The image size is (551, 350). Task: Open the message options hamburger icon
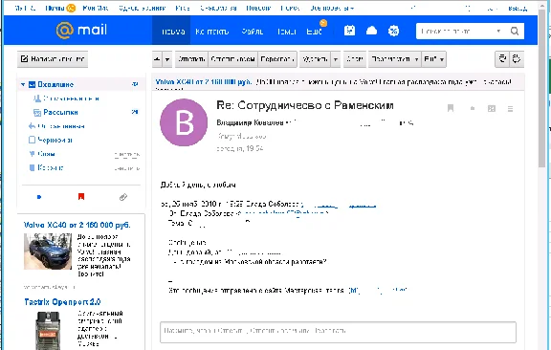[x=510, y=109]
